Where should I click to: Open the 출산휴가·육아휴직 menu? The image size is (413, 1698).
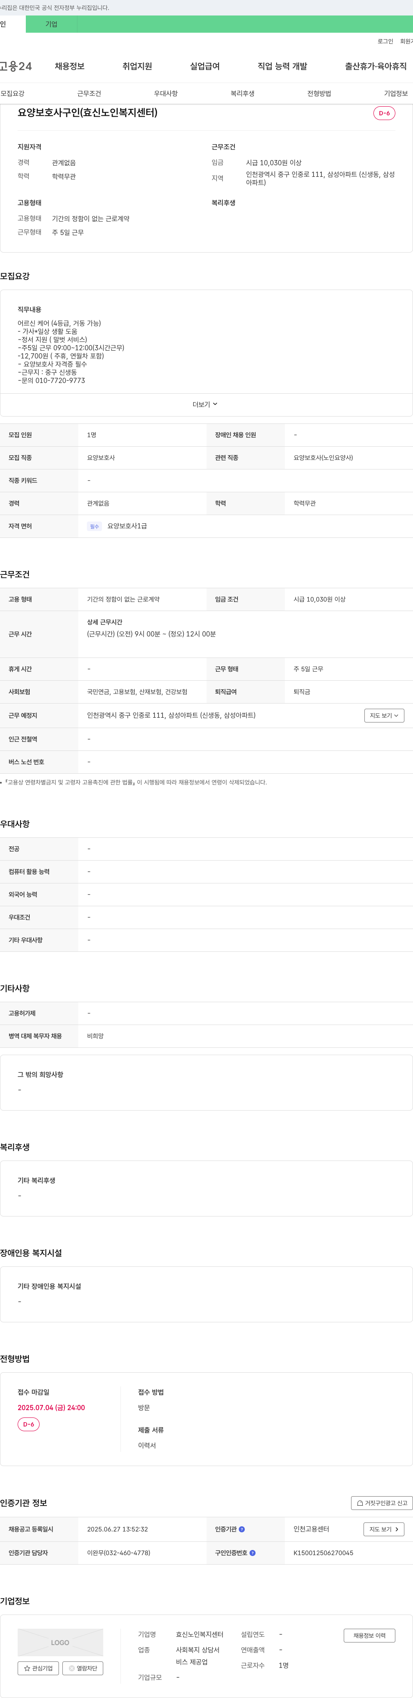(376, 66)
